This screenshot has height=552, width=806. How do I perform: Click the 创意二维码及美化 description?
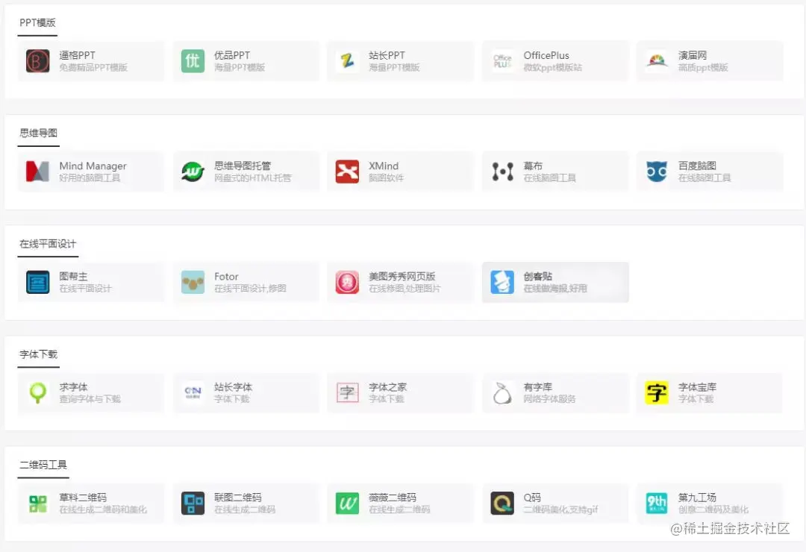[x=713, y=509]
